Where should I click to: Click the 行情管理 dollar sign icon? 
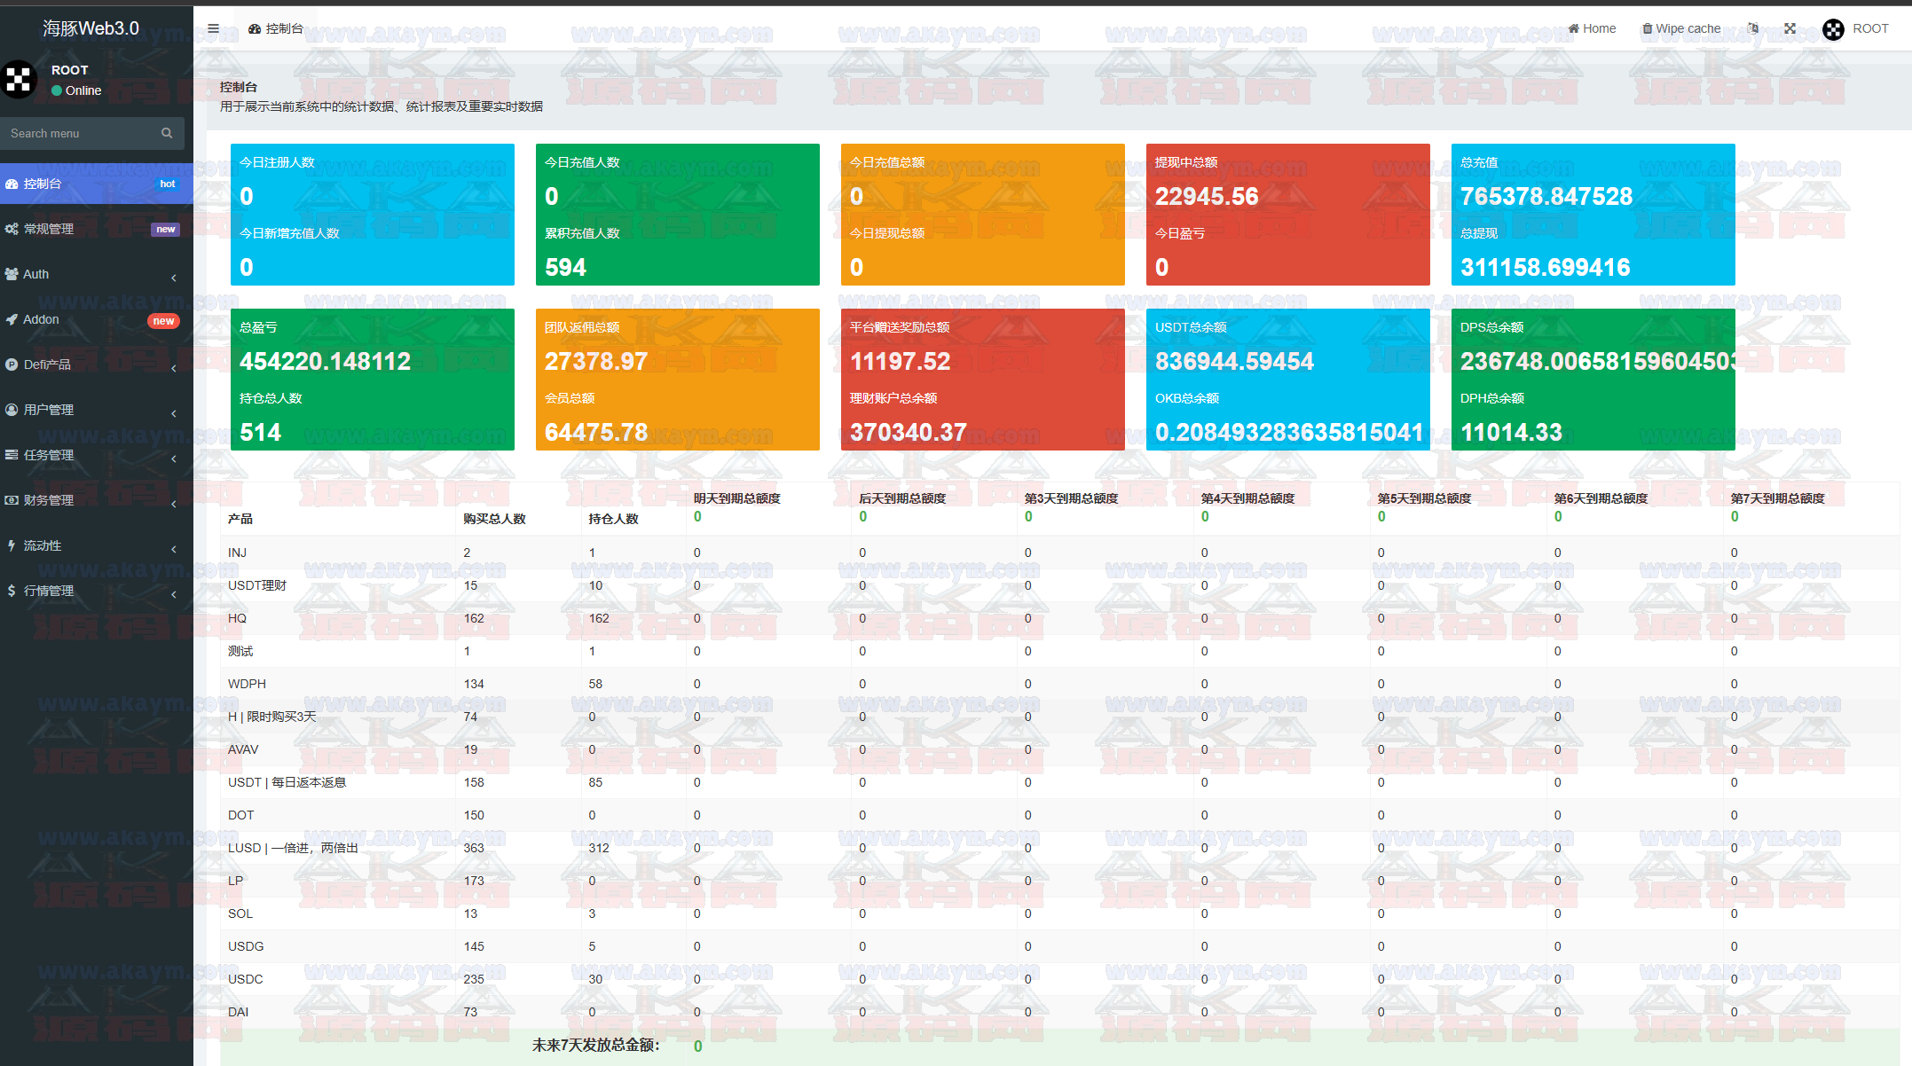[12, 591]
